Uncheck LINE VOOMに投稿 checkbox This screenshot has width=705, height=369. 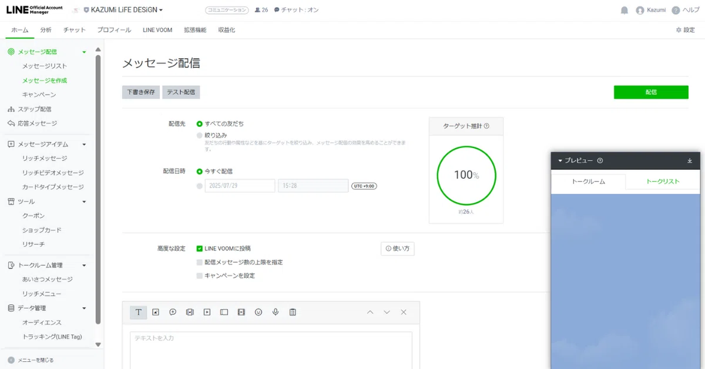tap(200, 249)
